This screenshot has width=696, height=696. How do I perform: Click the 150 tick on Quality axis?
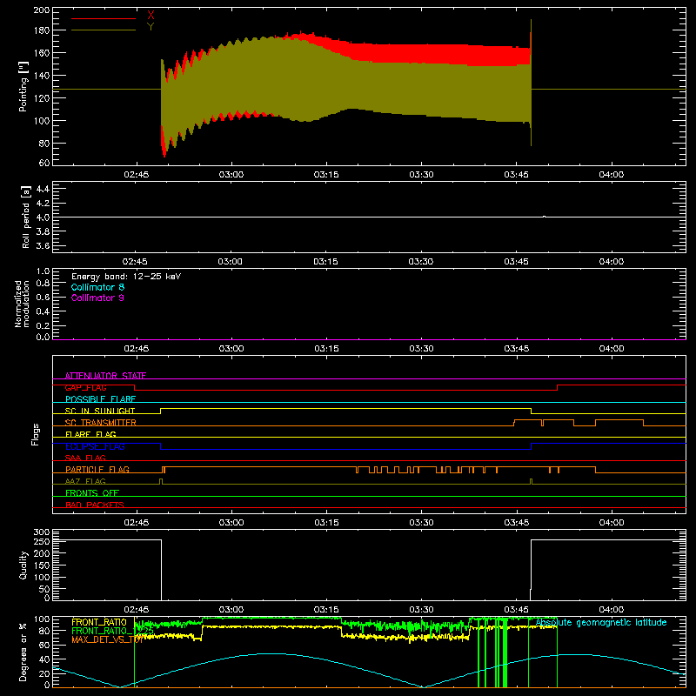tap(42, 565)
